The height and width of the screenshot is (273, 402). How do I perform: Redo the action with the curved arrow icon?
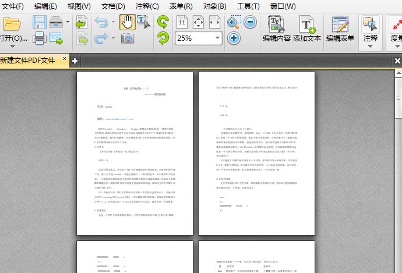[101, 38]
